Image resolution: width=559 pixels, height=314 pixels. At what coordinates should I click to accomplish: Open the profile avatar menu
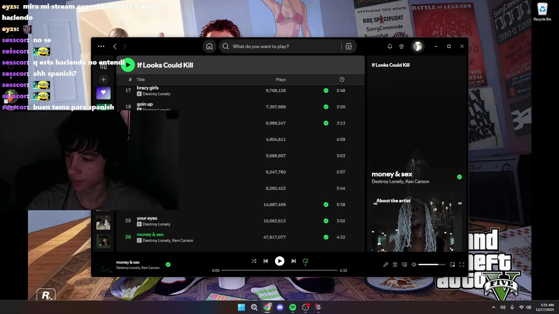(418, 46)
